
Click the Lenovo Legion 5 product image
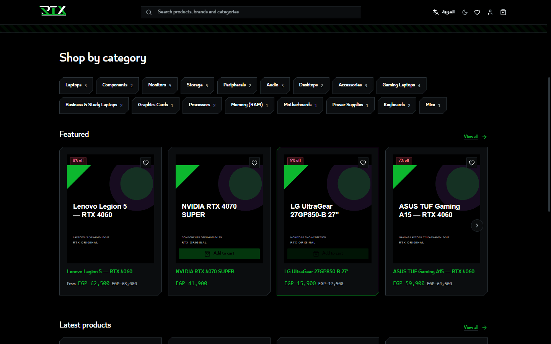(x=111, y=209)
